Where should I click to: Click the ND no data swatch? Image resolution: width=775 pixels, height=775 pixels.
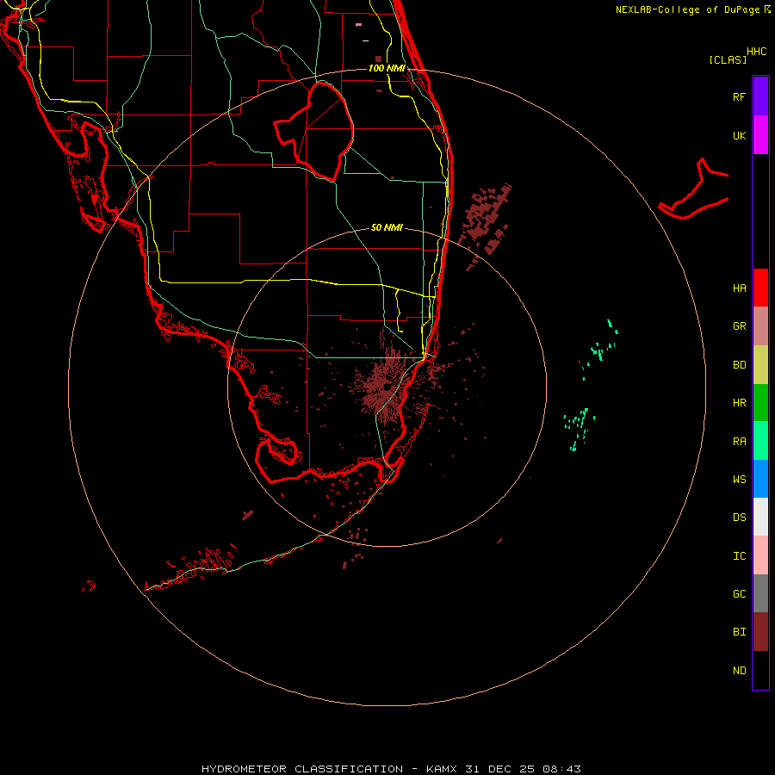click(x=760, y=670)
